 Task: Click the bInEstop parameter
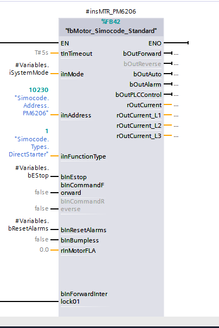(x=74, y=177)
